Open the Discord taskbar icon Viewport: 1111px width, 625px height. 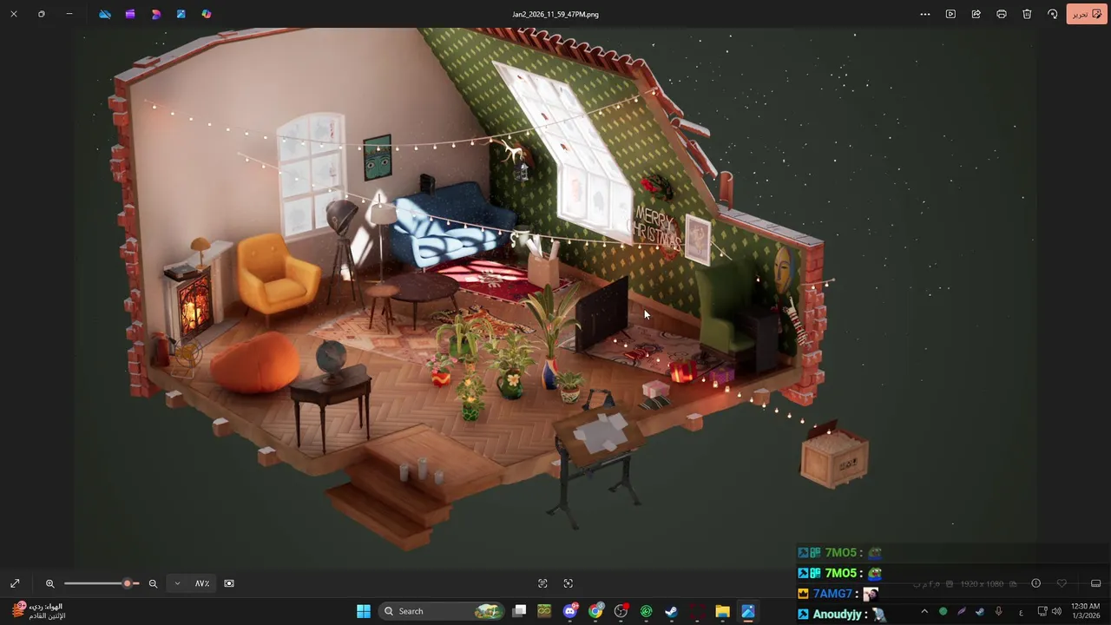click(x=570, y=611)
